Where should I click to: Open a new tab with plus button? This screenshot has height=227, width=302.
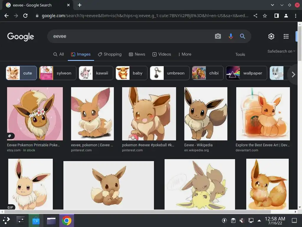pos(80,5)
